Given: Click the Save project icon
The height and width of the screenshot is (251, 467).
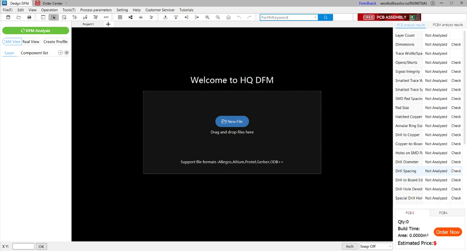Looking at the screenshot, I should tap(8, 17).
